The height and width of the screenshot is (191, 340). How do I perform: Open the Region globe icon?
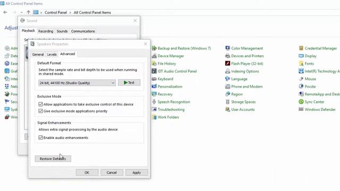pyautogui.click(x=227, y=94)
